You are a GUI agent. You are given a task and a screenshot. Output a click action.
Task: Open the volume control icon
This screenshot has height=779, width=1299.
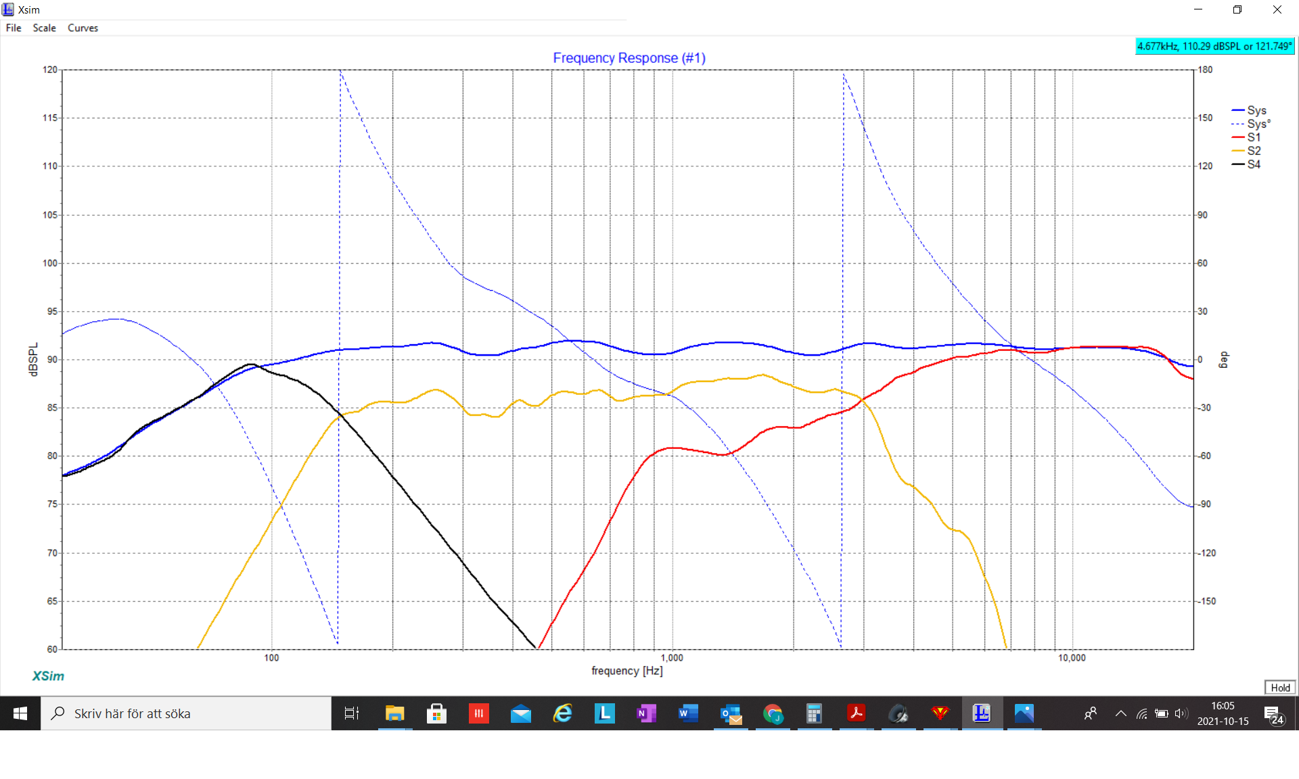[1181, 713]
